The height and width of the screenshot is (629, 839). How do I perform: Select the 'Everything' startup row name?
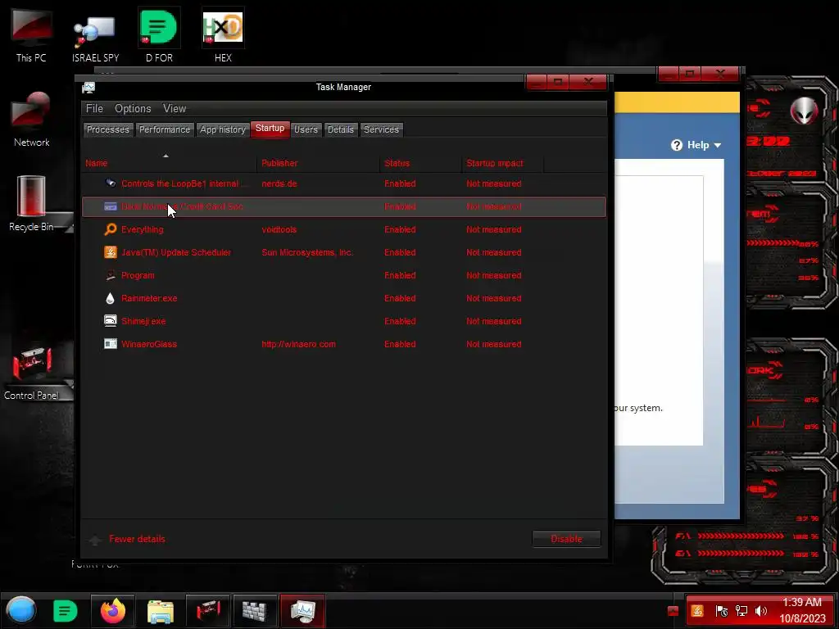[x=143, y=229]
